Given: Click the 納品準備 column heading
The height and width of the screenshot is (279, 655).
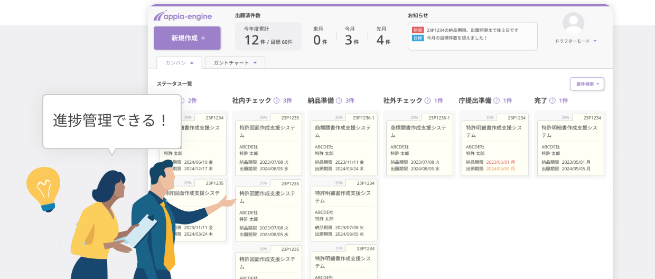Looking at the screenshot, I should coord(321,100).
